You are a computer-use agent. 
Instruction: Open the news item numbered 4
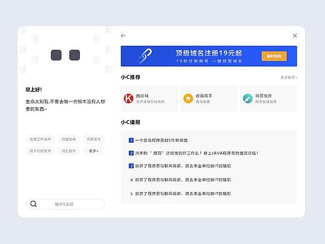tap(181, 180)
